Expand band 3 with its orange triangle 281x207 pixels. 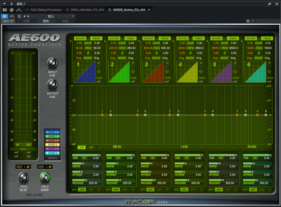click(x=139, y=41)
